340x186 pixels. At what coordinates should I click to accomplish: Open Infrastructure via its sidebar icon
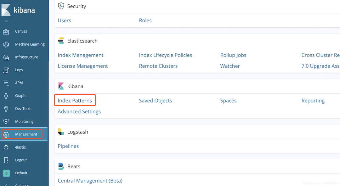click(6, 57)
